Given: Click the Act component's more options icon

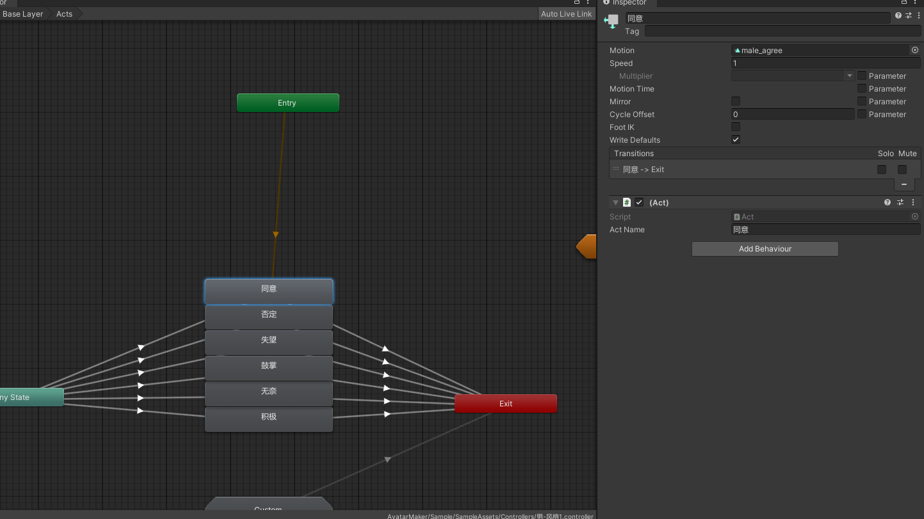Looking at the screenshot, I should 913,202.
